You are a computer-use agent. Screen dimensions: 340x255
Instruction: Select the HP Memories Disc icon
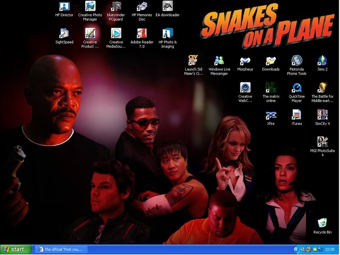point(142,6)
